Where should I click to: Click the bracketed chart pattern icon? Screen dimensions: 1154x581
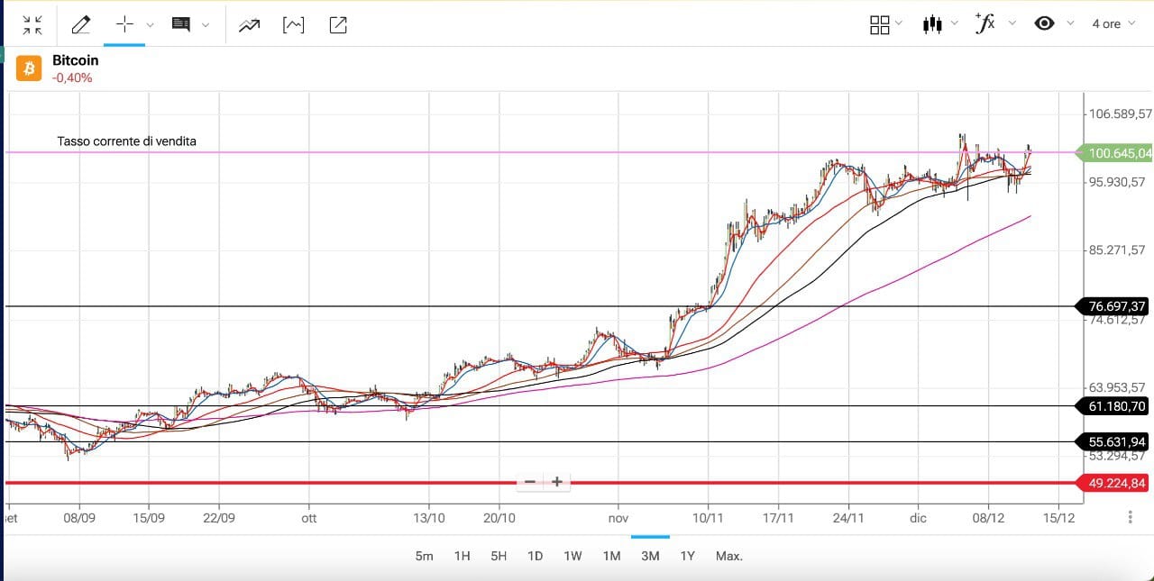[293, 24]
